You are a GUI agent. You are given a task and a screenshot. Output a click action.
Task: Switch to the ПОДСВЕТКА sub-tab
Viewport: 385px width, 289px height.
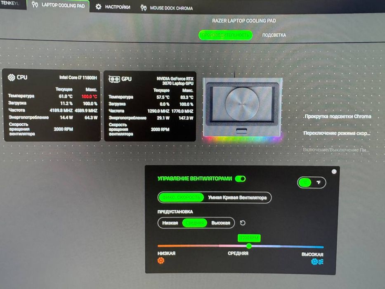[x=274, y=35]
